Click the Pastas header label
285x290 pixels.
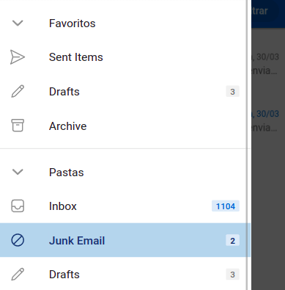(x=67, y=173)
